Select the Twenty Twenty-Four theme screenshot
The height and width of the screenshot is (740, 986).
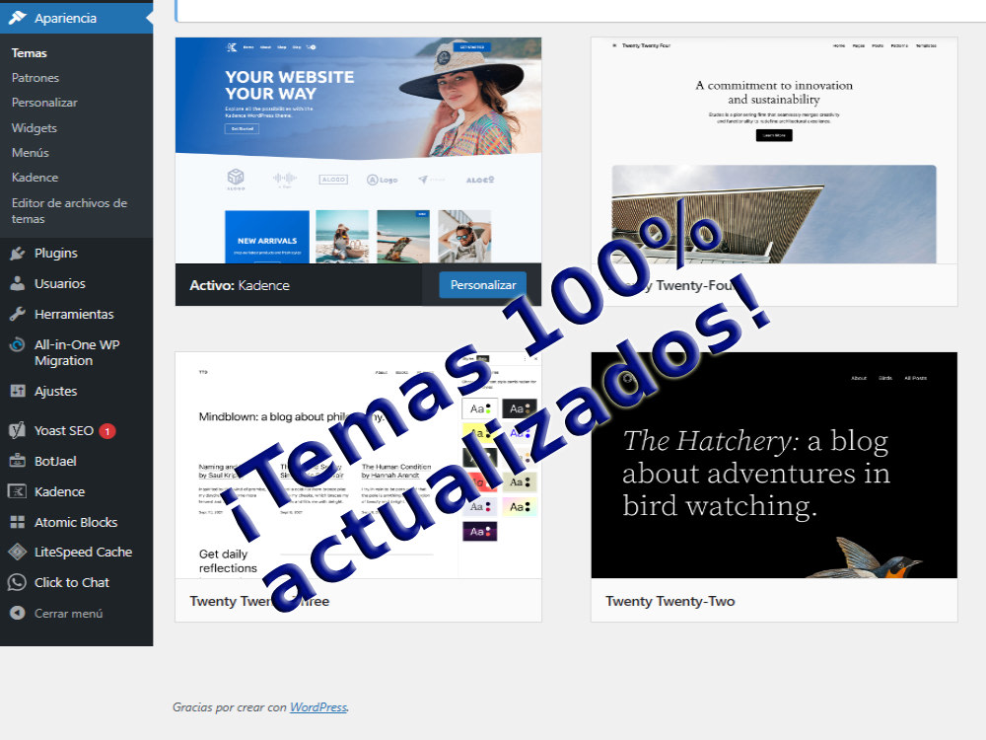[x=774, y=150]
